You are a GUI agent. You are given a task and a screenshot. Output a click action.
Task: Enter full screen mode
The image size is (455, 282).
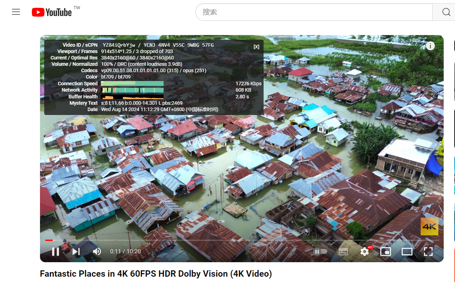coord(428,252)
